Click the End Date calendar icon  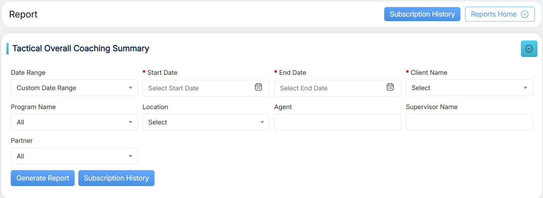tap(390, 87)
